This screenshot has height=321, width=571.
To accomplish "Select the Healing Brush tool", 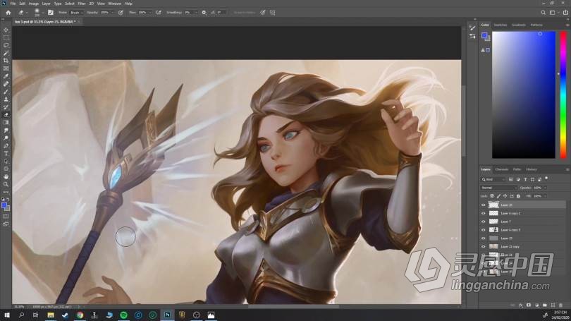I will (6, 84).
